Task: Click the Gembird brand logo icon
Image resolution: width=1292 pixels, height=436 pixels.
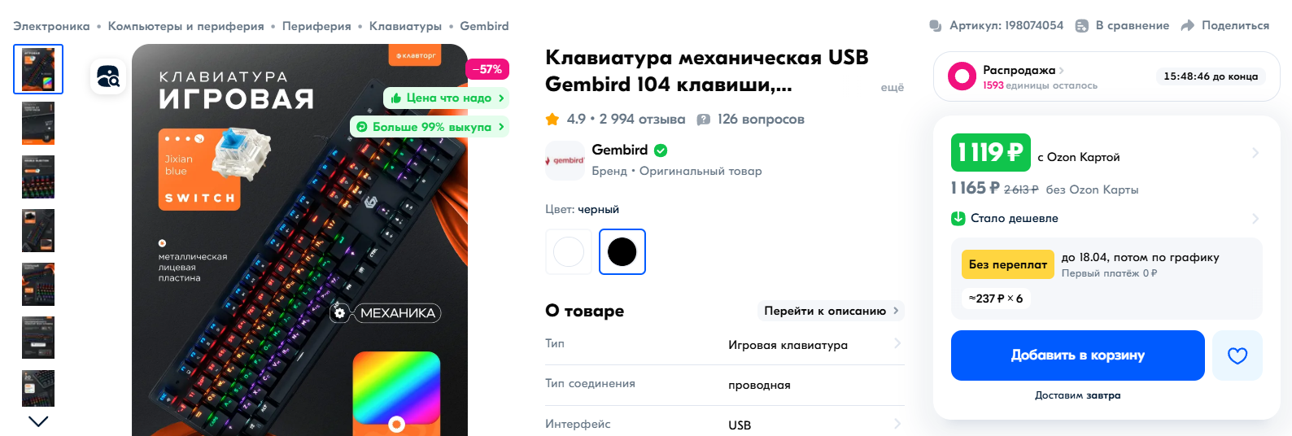Action: tap(565, 160)
